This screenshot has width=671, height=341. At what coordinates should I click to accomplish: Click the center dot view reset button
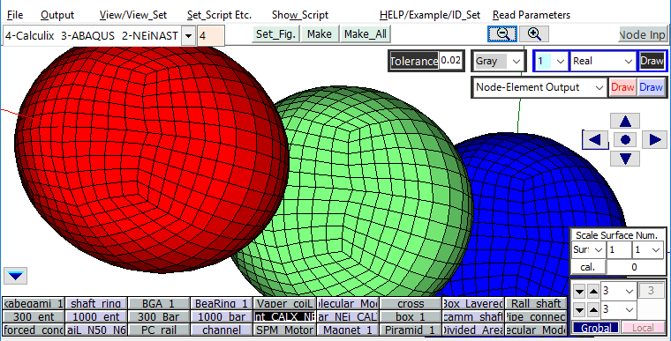[x=625, y=140]
